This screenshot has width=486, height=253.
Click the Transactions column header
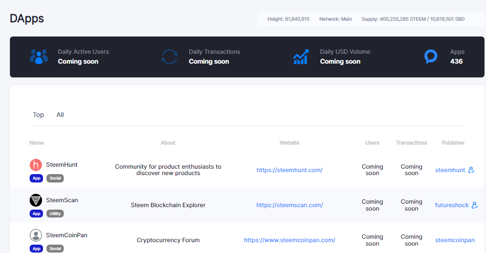click(411, 143)
